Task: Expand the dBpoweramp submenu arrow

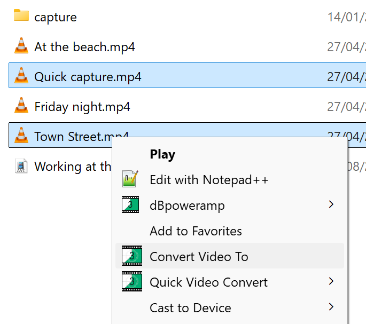Action: pos(331,205)
